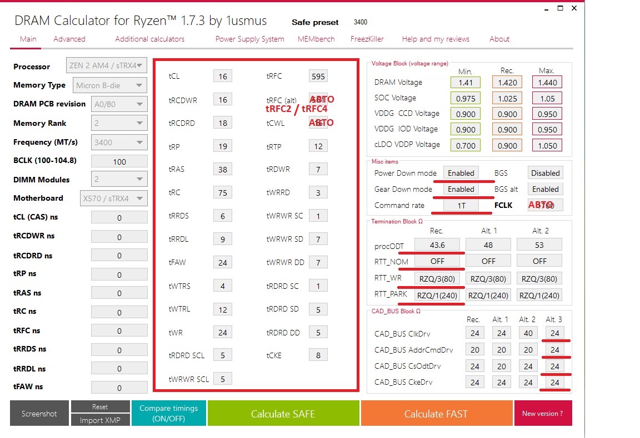The width and height of the screenshot is (640, 438).
Task: Open the MEMbench tab
Action: pyautogui.click(x=316, y=39)
